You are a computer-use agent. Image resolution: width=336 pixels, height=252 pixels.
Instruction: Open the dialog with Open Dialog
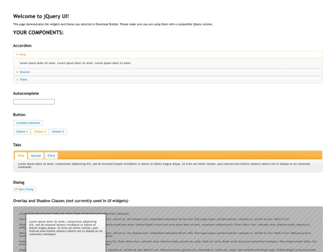[x=25, y=189]
